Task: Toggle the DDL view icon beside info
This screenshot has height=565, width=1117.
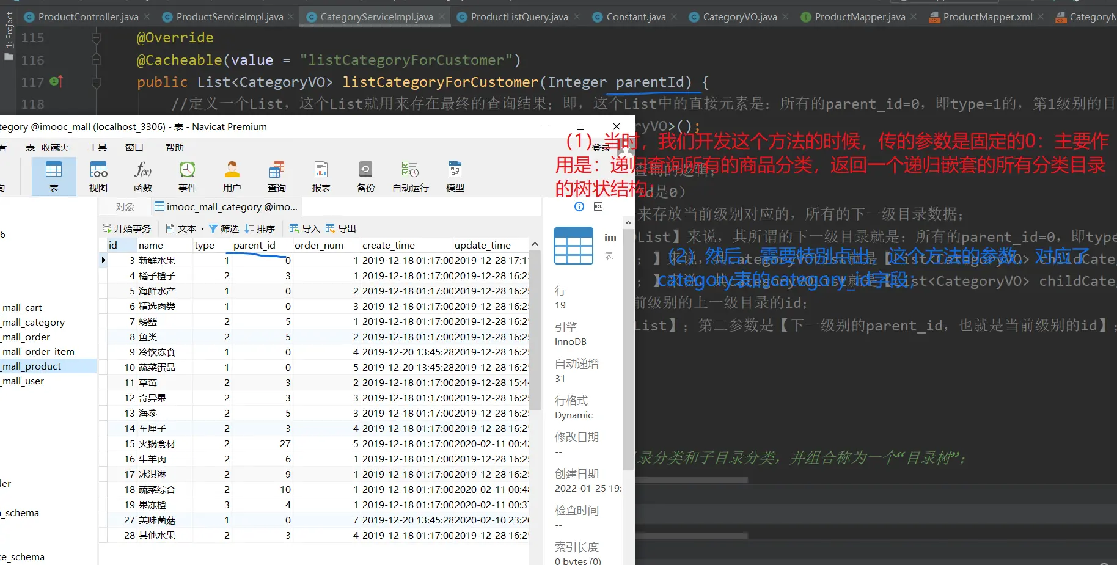Action: click(598, 206)
